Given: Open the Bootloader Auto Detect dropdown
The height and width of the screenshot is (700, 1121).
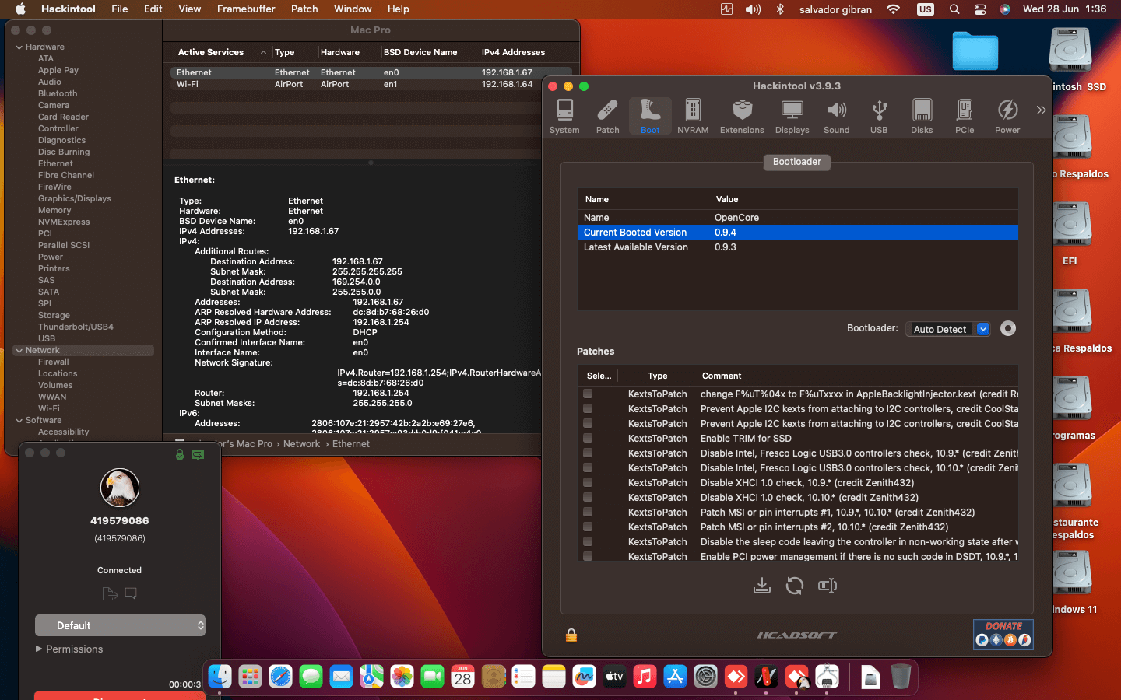Looking at the screenshot, I should (947, 329).
